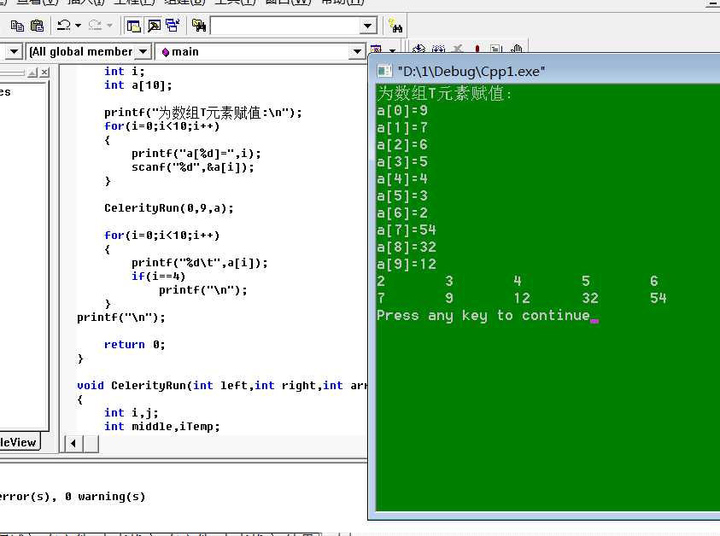
Task: Click the Stop Build icon
Action: tap(458, 49)
